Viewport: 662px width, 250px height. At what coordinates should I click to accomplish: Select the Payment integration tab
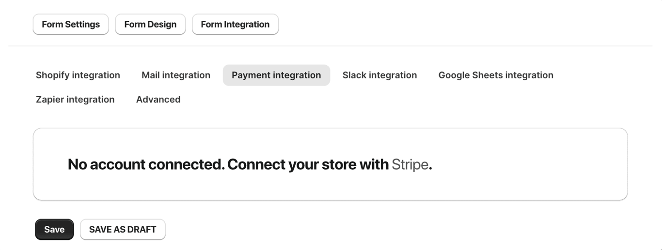click(x=276, y=75)
